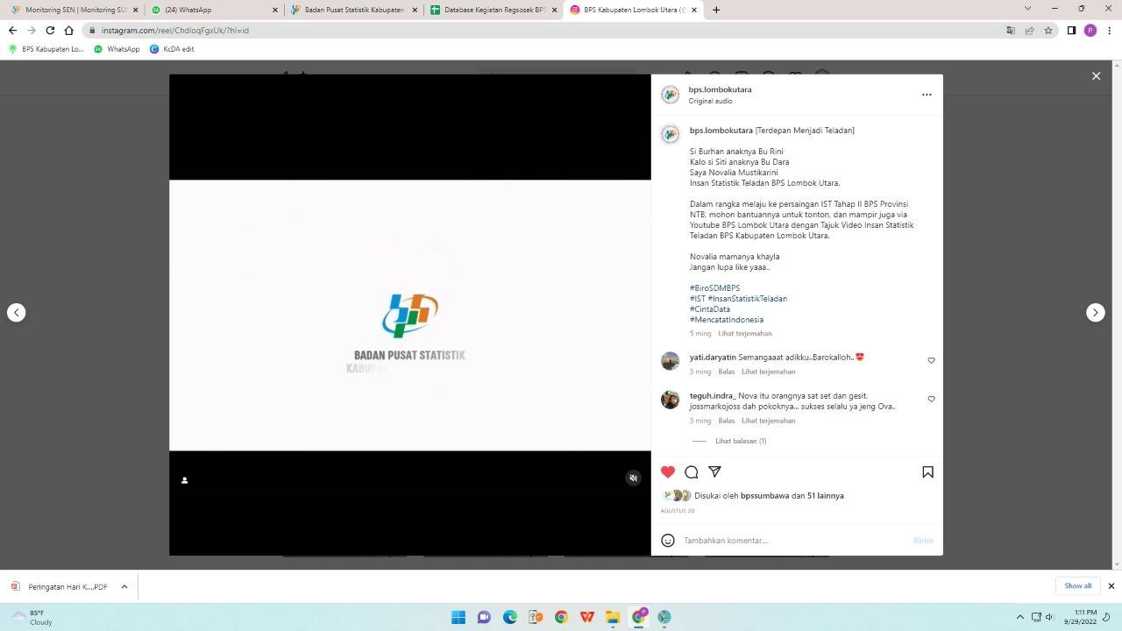The image size is (1122, 631).
Task: Like the reel with the red heart icon
Action: click(x=668, y=471)
